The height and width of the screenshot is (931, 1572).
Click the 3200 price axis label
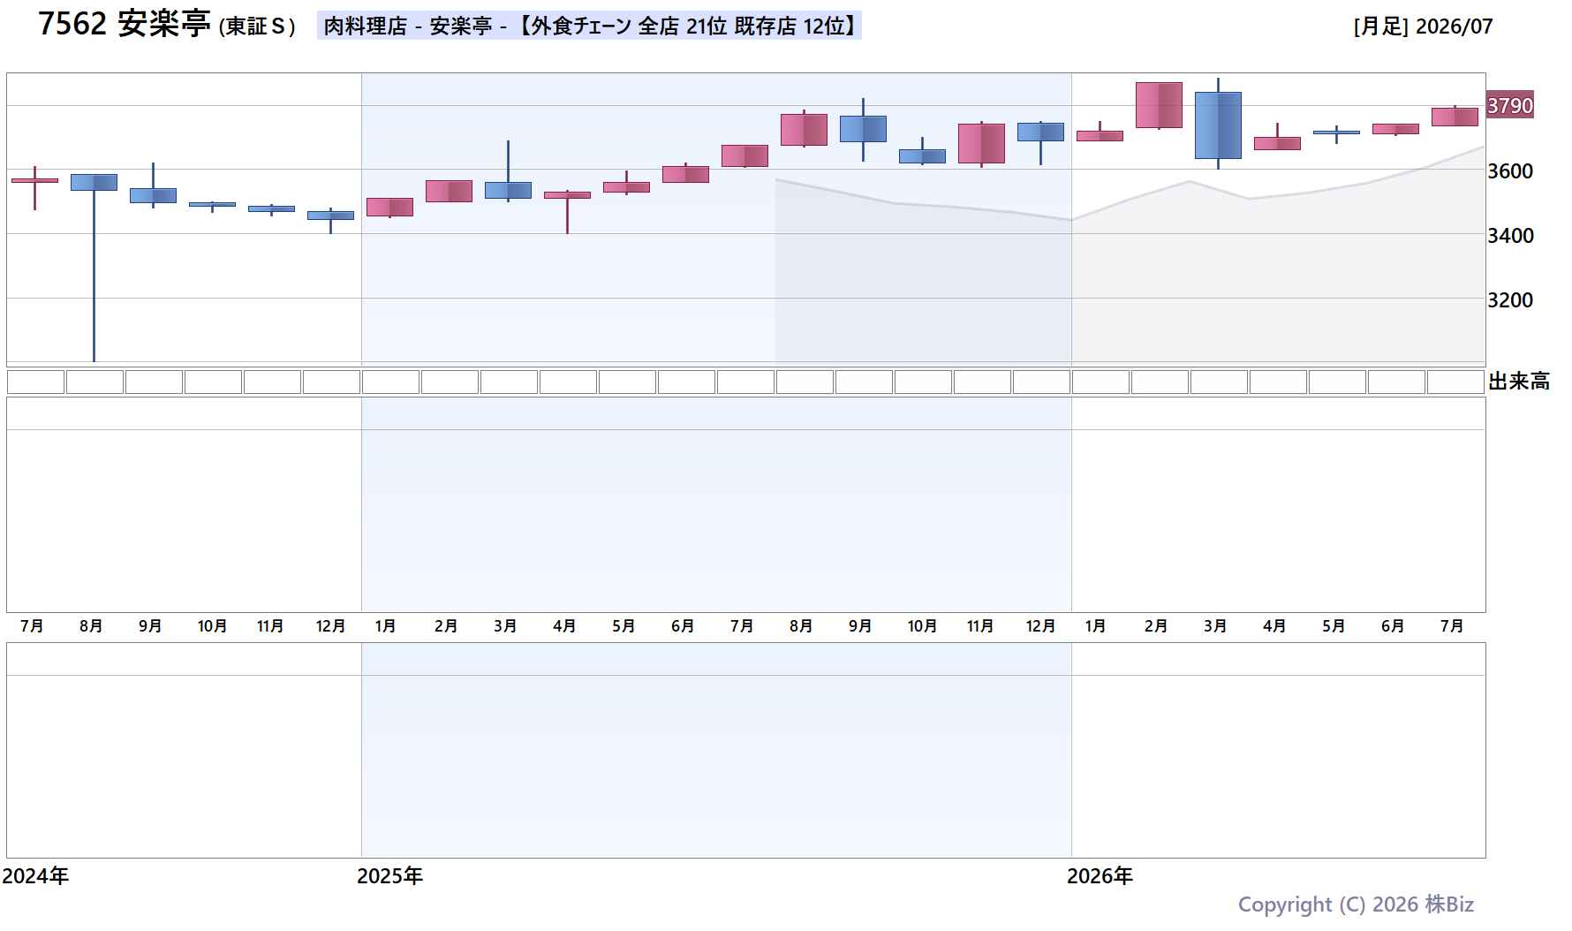click(x=1510, y=300)
